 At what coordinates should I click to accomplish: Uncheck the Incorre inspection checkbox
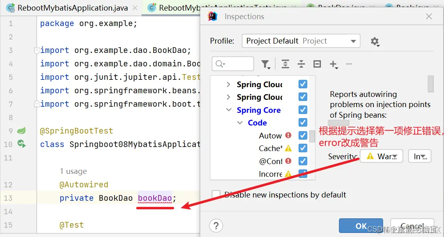303,173
